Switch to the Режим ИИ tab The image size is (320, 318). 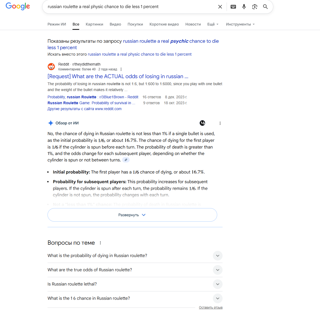pyautogui.click(x=57, y=24)
